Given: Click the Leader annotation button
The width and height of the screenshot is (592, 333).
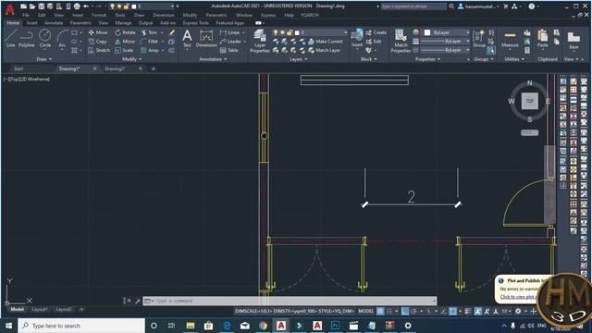Looking at the screenshot, I should point(230,41).
